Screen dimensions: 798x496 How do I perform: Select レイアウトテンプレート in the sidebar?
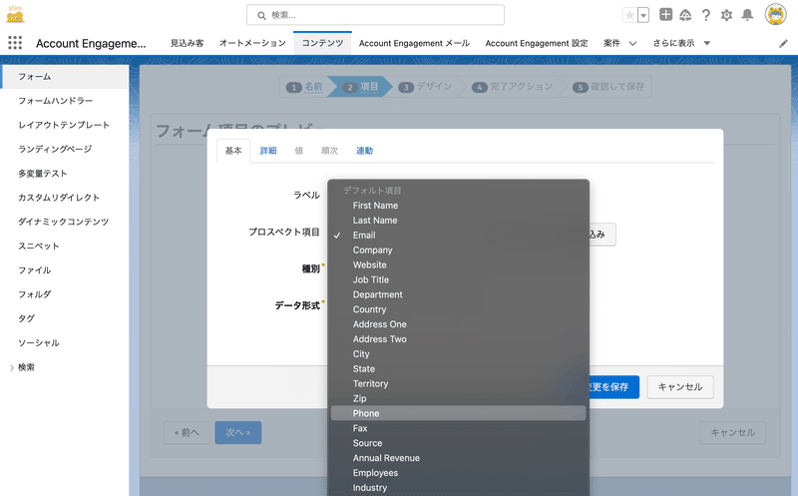[x=65, y=125]
